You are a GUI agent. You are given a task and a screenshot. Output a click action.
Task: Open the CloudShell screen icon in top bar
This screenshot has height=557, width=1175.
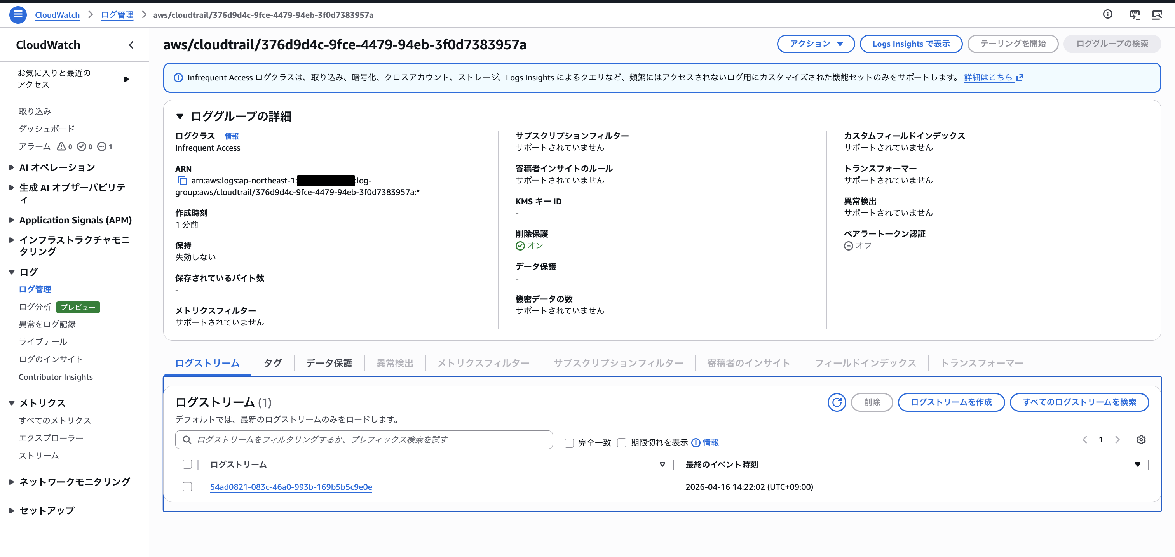tap(1135, 15)
